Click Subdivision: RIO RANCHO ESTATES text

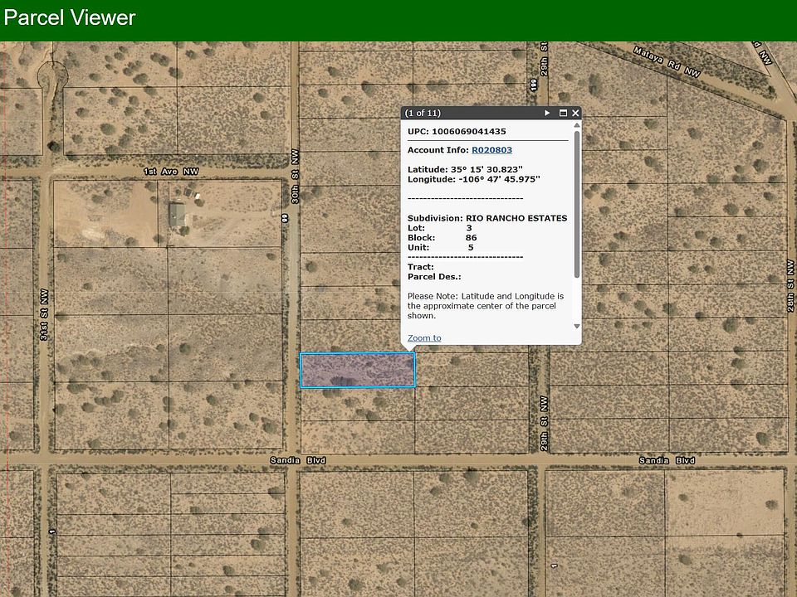pos(487,218)
